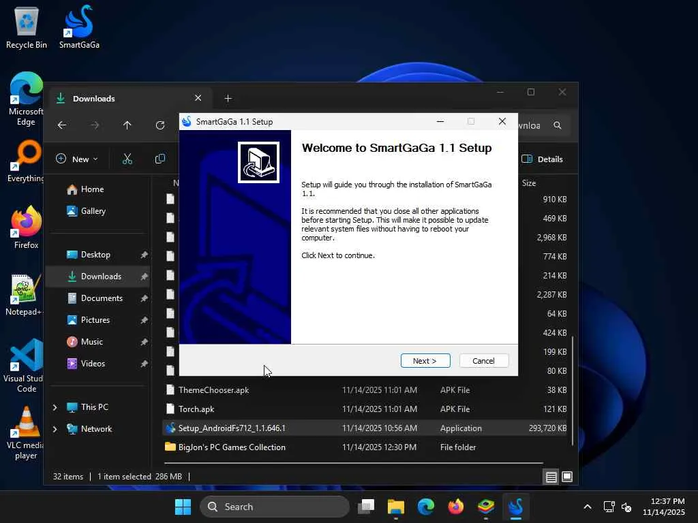
Task: Open VLC media player shortcut
Action: coord(26,432)
